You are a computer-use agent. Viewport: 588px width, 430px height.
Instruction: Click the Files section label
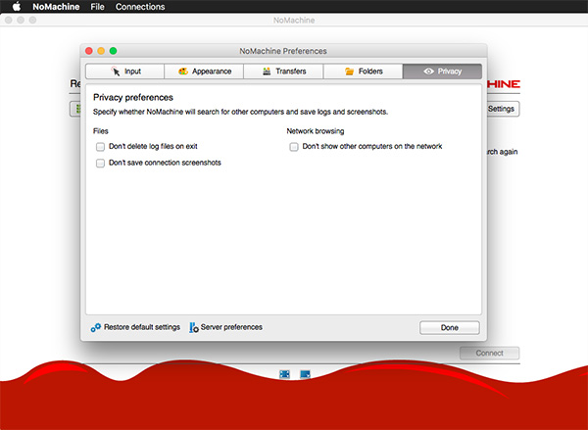[101, 131]
